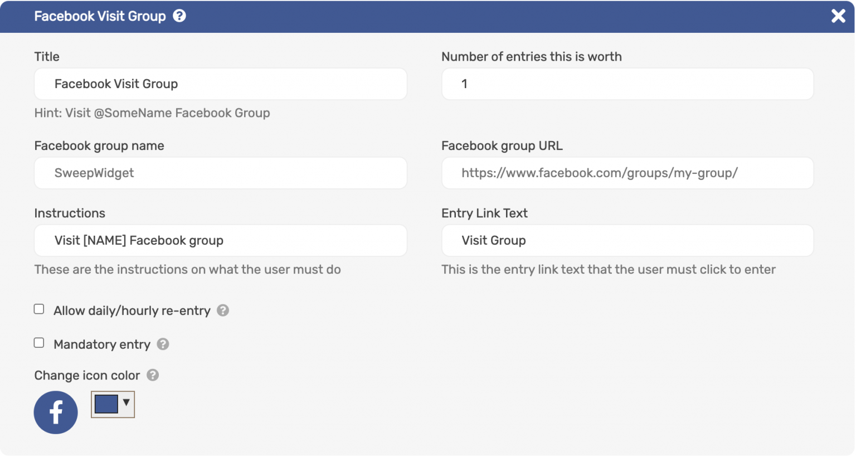Click inside the Facebook group URL input field
Image resolution: width=856 pixels, height=457 pixels.
[x=628, y=173]
